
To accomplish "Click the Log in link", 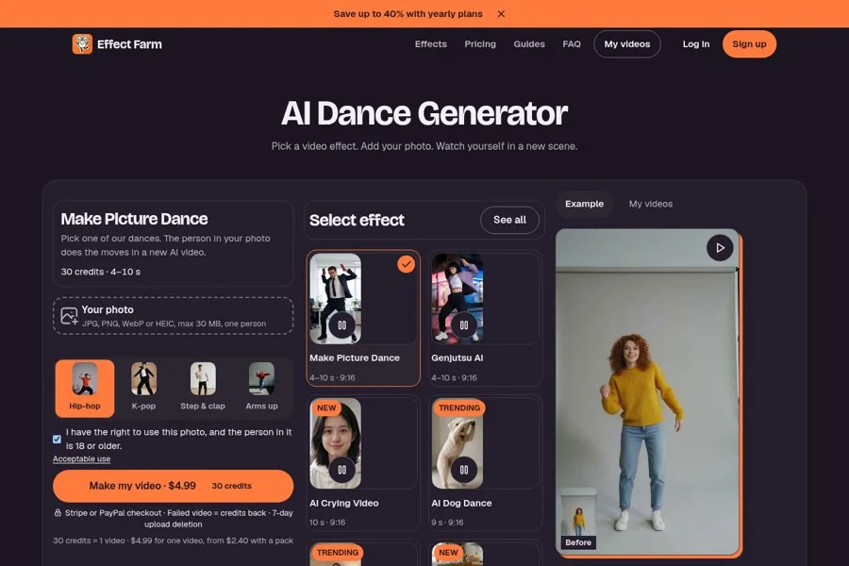I will (696, 44).
